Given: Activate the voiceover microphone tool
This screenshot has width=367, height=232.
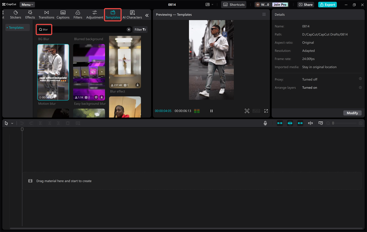Looking at the screenshot, I should (265, 123).
